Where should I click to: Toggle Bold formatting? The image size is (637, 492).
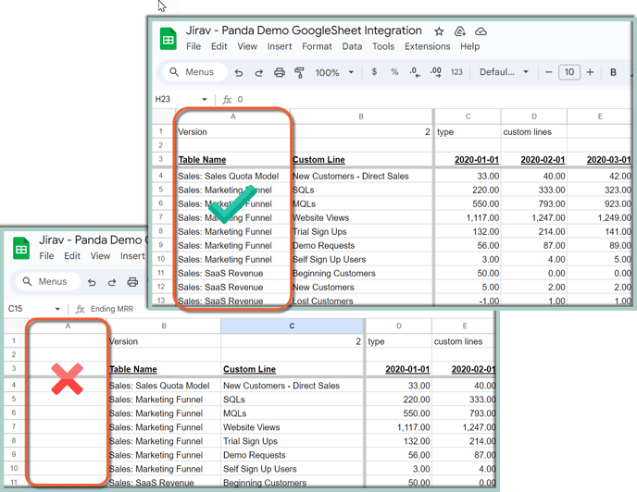[x=614, y=72]
